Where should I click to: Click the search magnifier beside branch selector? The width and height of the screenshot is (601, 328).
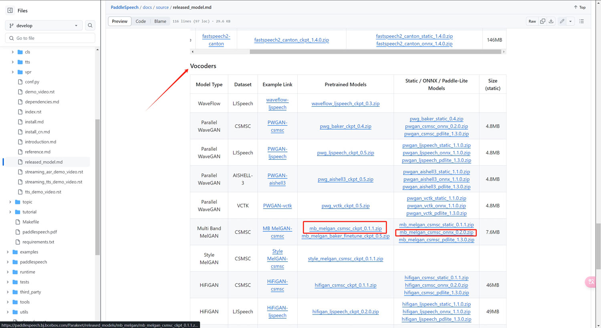90,26
